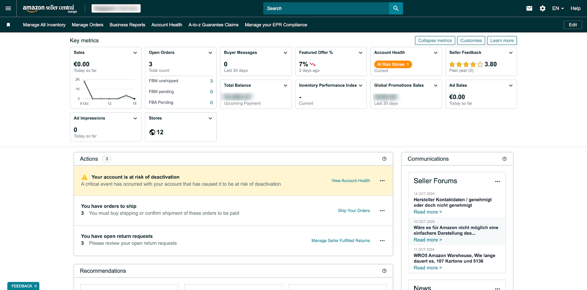Expand the Inventory Performance Index dropdown
587x290 pixels.
click(x=361, y=85)
